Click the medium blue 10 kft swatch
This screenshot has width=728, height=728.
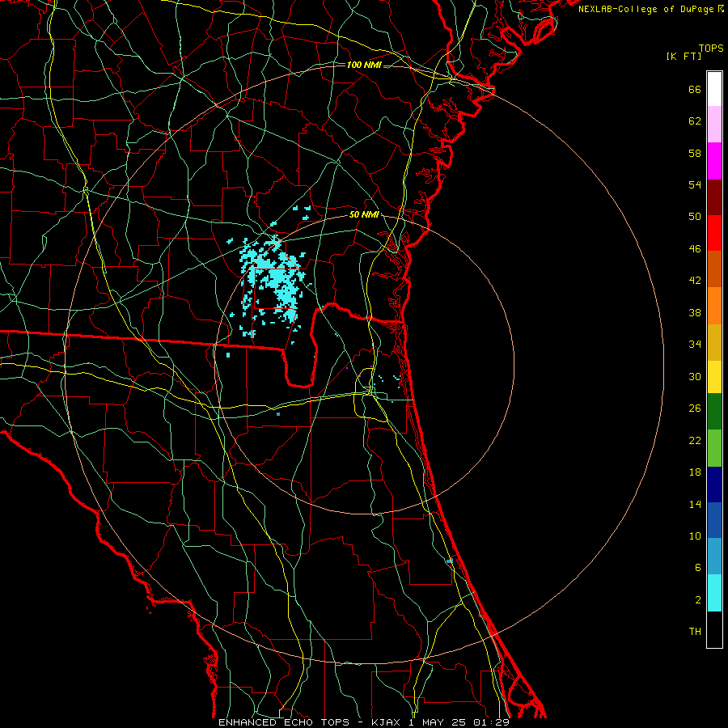tap(714, 520)
